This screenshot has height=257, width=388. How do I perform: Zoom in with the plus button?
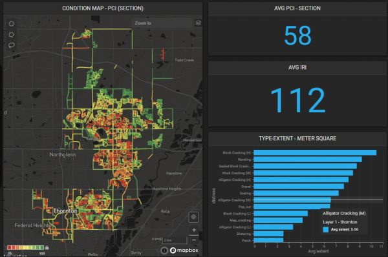pos(194,230)
